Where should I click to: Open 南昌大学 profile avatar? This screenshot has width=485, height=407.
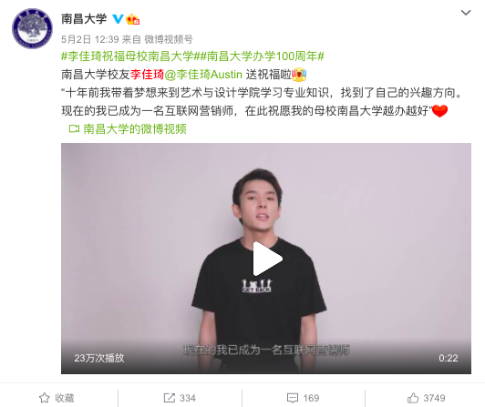(x=32, y=28)
